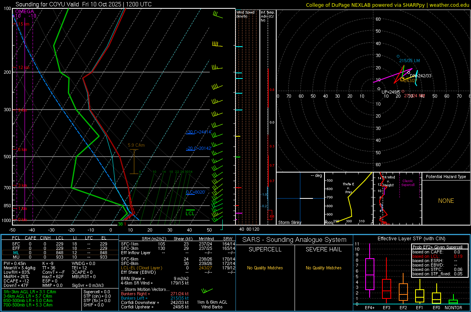The height and width of the screenshot is (312, 471).
Task: Click the DCAPE = -12 value
Action: click(16, 281)
